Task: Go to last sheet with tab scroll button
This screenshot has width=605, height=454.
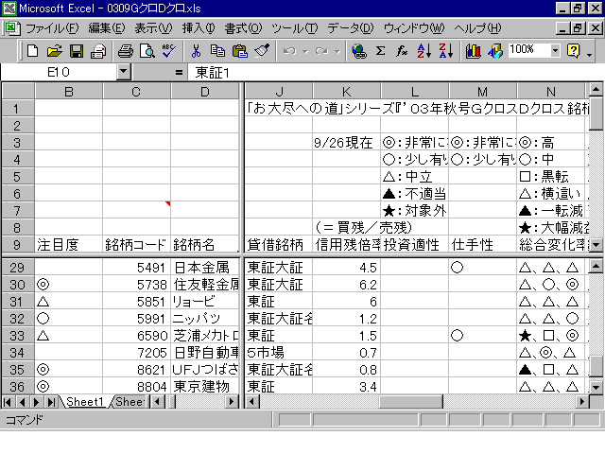Action: tap(51, 402)
